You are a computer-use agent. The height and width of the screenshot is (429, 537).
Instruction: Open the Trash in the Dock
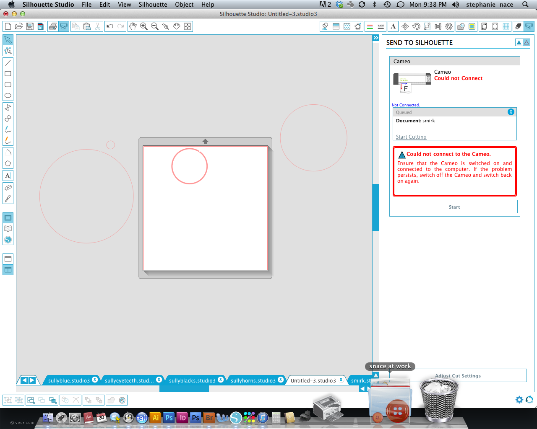coord(439,400)
